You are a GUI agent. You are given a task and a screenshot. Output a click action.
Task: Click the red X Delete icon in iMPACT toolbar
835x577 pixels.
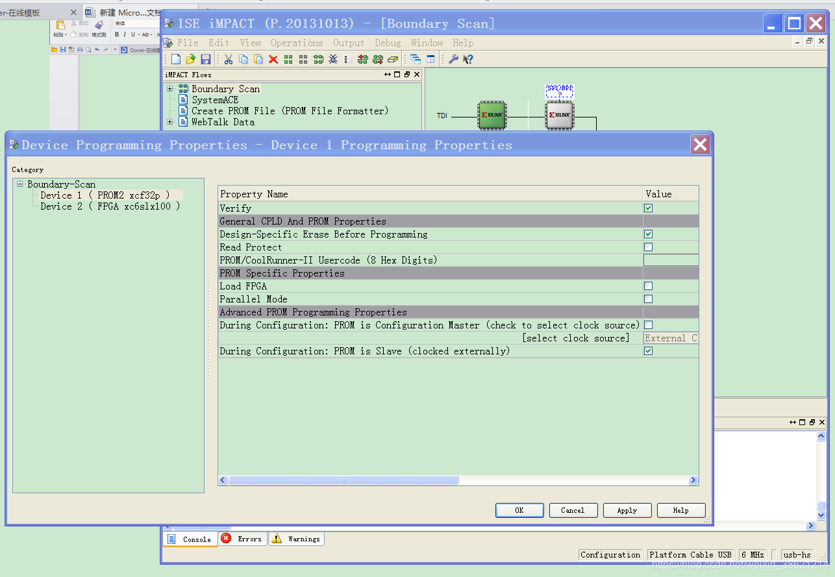[273, 59]
